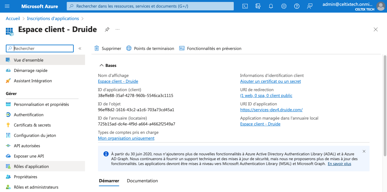The width and height of the screenshot is (387, 192).
Task: Click the Configuration du jeton icon
Action: pyautogui.click(x=8, y=135)
